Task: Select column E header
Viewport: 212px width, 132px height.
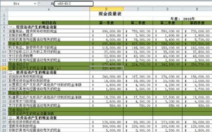Action: click(x=197, y=9)
